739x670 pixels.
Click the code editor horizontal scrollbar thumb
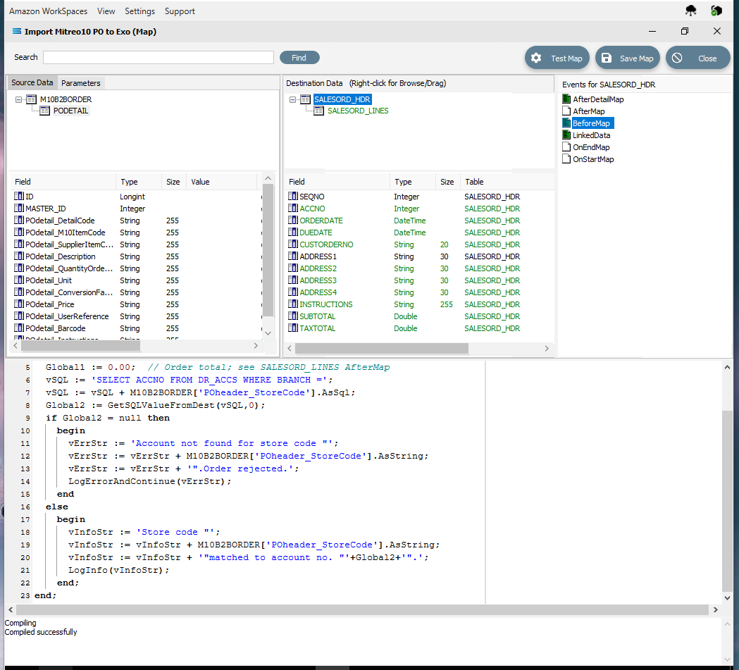click(362, 609)
